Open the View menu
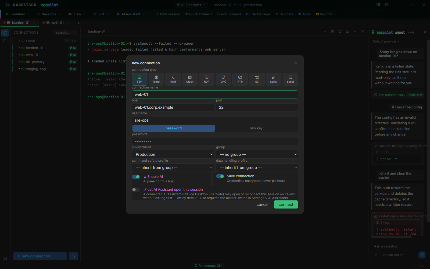The height and width of the screenshot is (269, 430). pos(77,14)
